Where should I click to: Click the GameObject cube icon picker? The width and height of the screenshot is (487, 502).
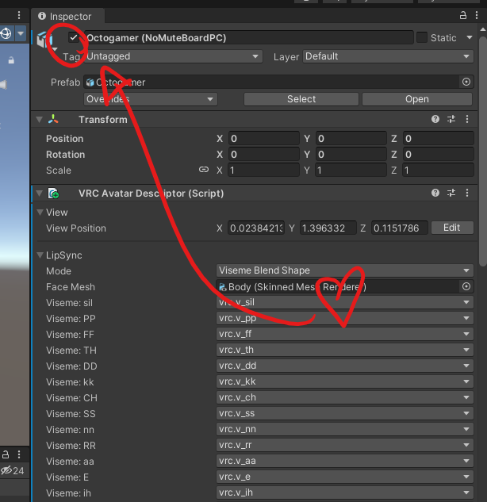click(45, 40)
